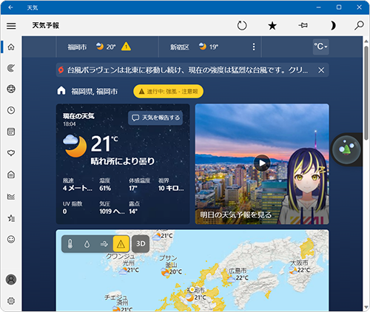Image resolution: width=370 pixels, height=312 pixels.
Task: Open the historical chart sidebar icon
Action: [x=11, y=197]
